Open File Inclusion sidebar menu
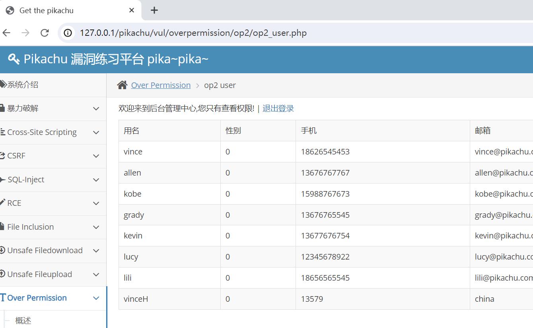533x328 pixels. coord(53,227)
